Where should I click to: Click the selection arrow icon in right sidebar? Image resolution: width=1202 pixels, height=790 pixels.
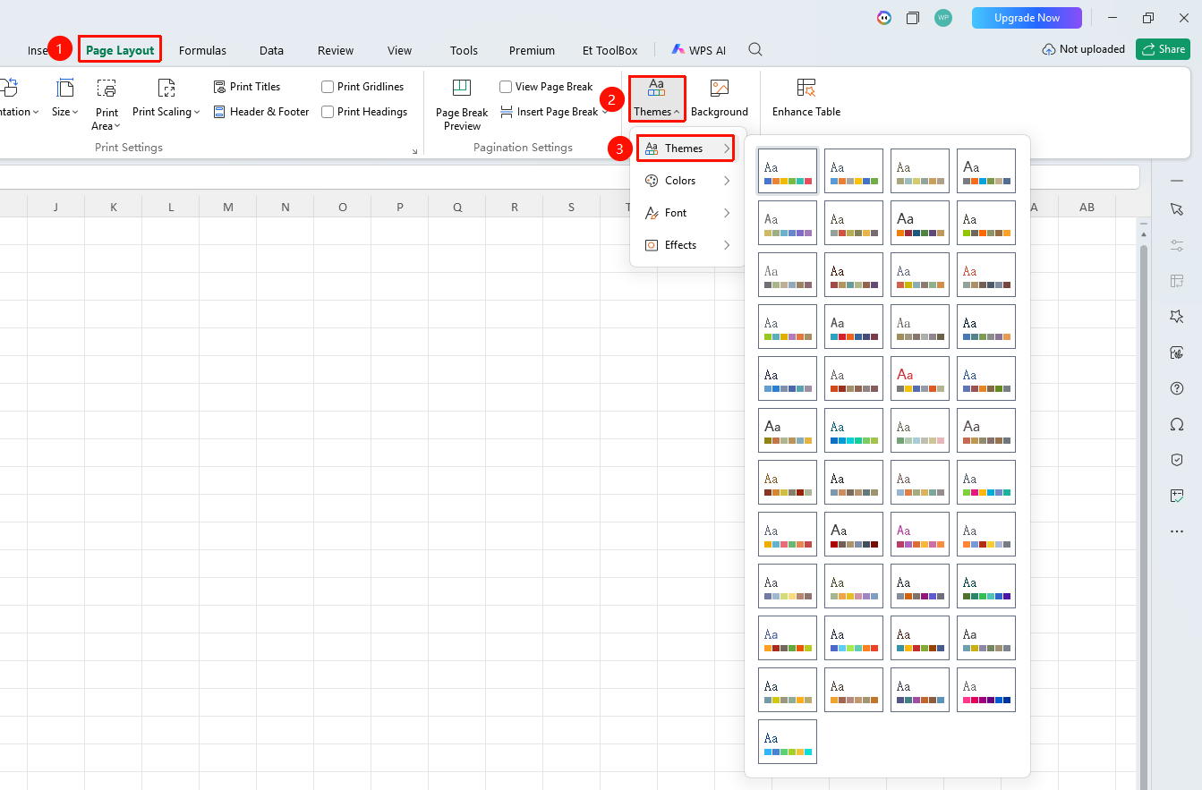pyautogui.click(x=1177, y=208)
